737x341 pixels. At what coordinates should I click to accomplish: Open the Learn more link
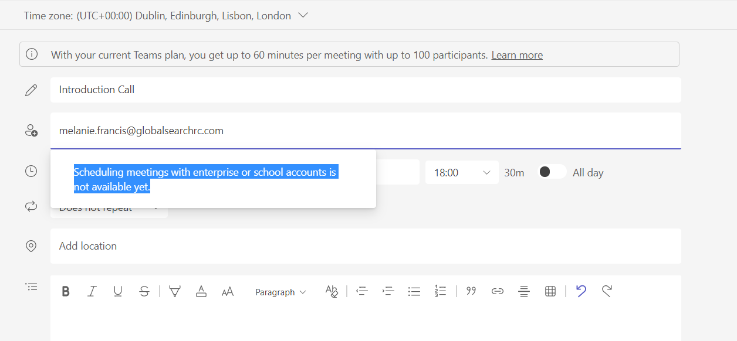coord(517,55)
